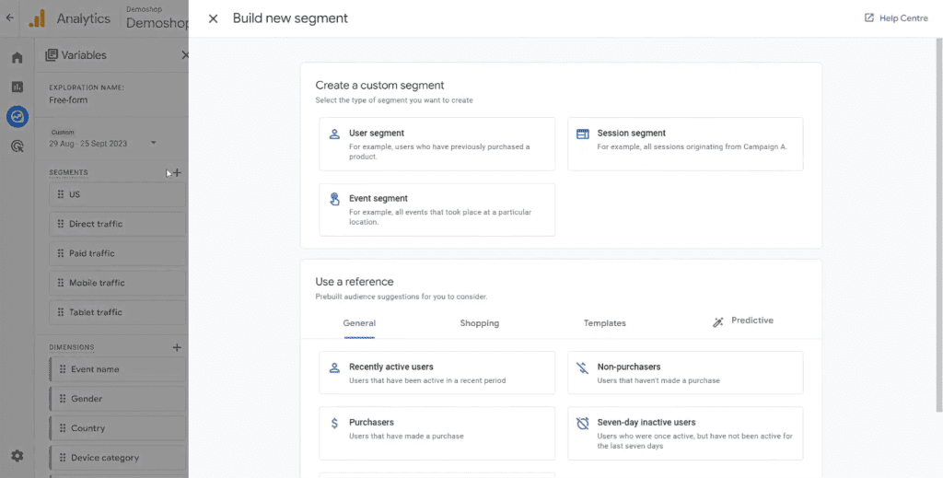Click drag handle icon of US segment

[x=60, y=195]
